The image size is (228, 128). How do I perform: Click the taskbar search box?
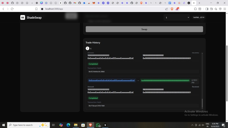pyautogui.click(x=29, y=125)
